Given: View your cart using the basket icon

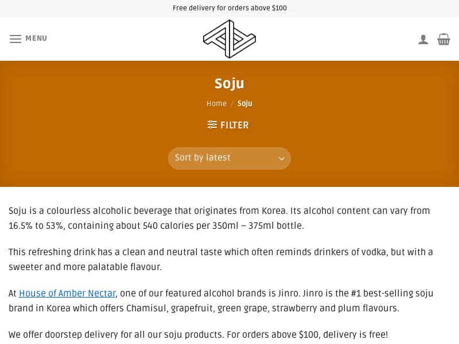Looking at the screenshot, I should pos(444,39).
